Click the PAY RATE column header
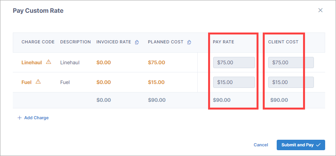This screenshot has height=156, width=336. pos(224,42)
